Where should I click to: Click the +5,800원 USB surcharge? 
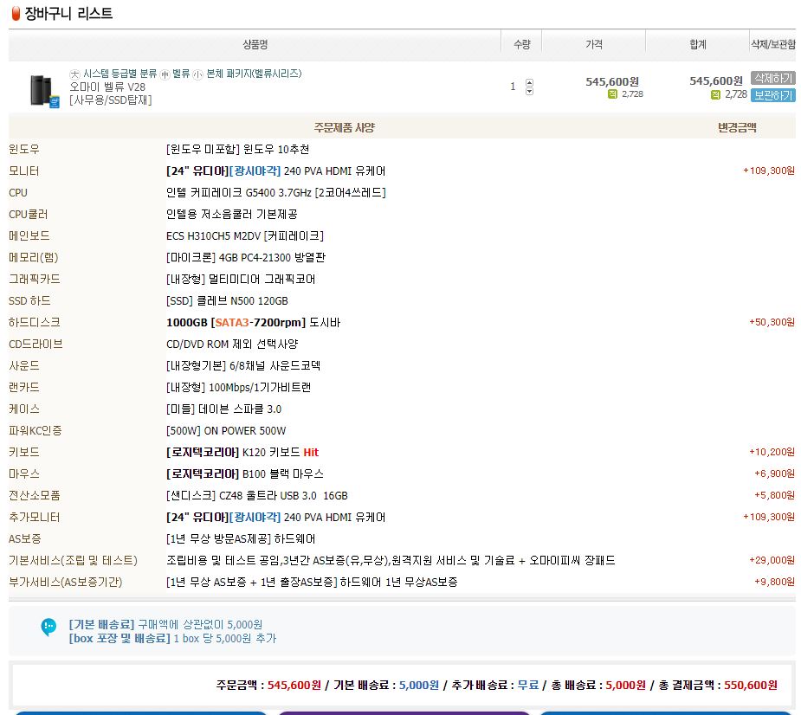coord(774,495)
